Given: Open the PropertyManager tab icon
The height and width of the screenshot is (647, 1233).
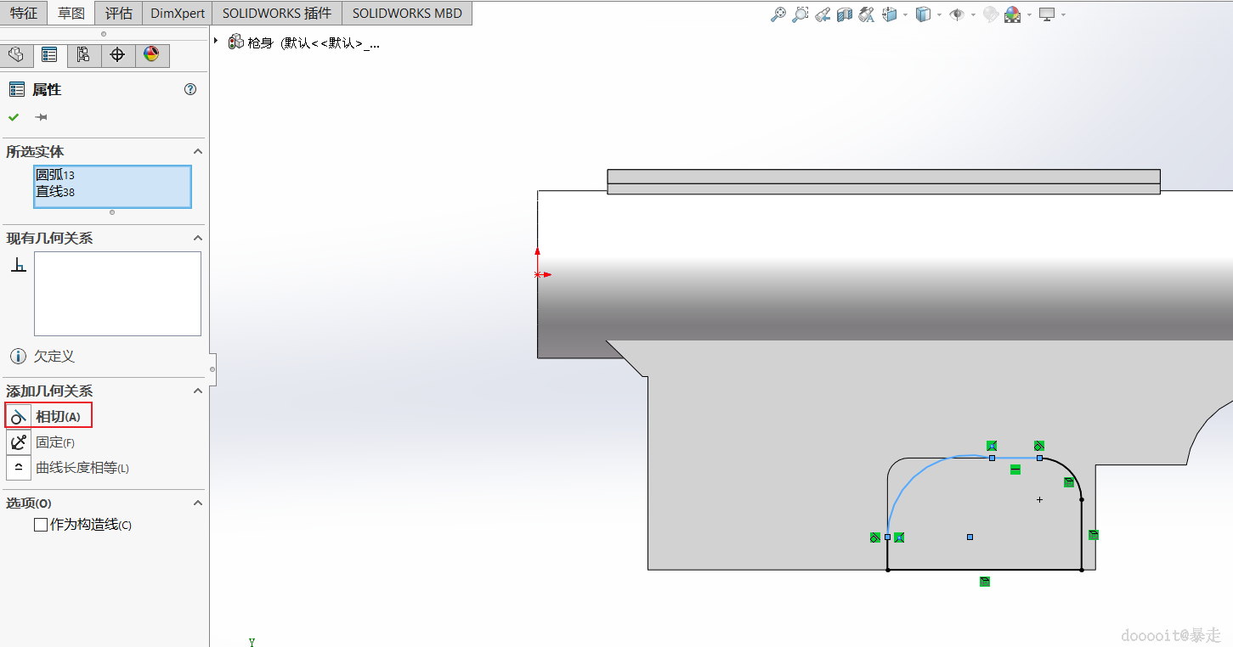Looking at the screenshot, I should click(x=49, y=55).
